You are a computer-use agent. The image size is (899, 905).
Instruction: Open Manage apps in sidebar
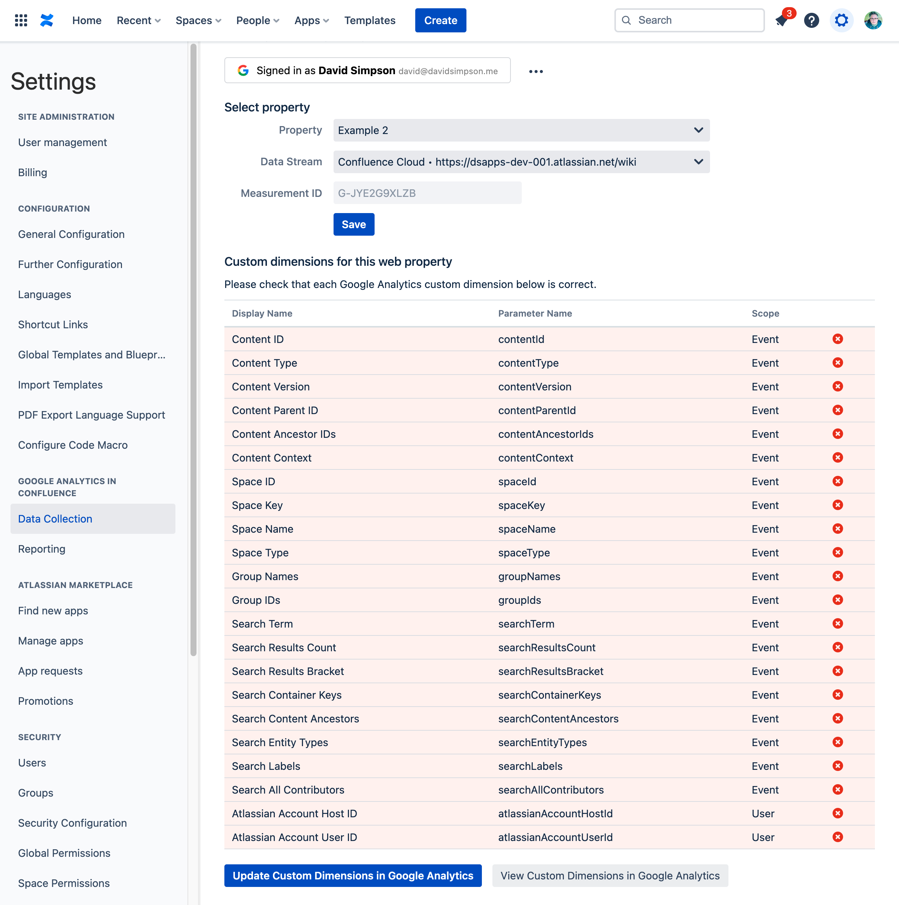click(x=50, y=641)
